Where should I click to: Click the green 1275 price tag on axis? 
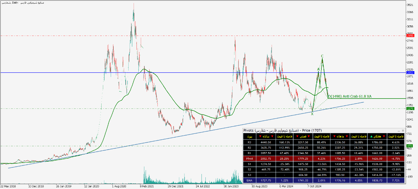point(410,109)
